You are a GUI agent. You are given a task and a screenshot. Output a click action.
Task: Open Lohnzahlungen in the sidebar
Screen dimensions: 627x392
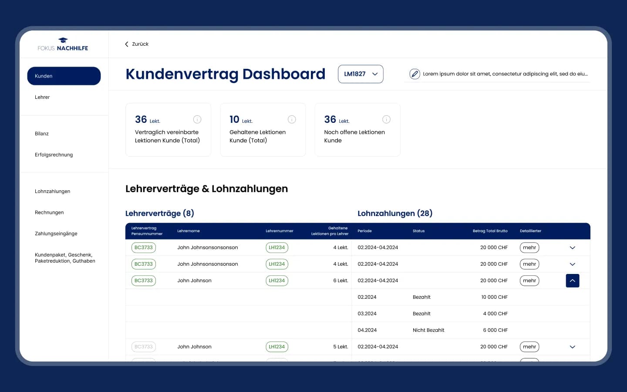click(x=53, y=191)
